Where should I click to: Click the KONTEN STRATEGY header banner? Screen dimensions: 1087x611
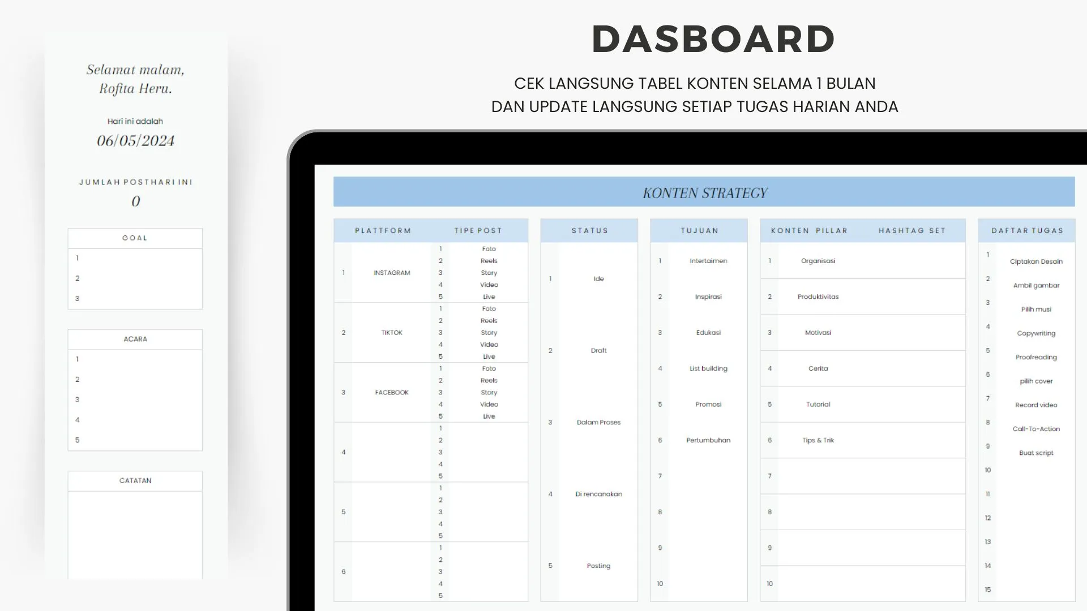coord(704,192)
